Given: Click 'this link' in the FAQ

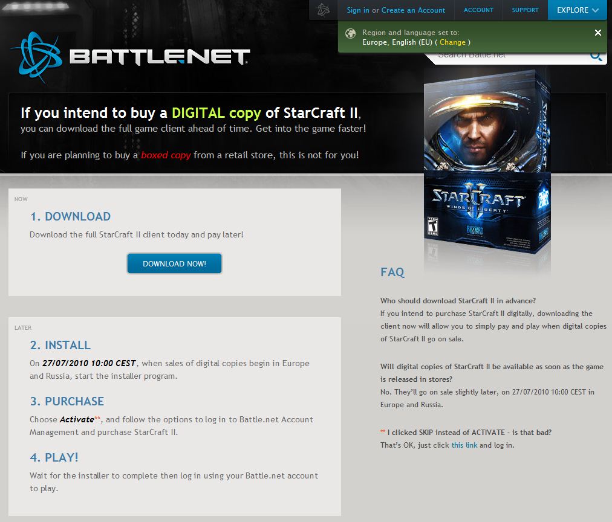Looking at the screenshot, I should click(464, 445).
